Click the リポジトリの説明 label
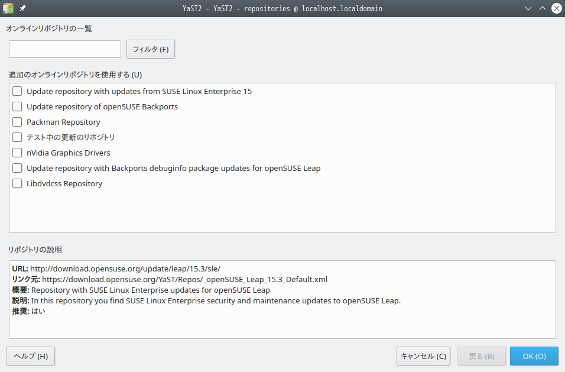 [35, 250]
